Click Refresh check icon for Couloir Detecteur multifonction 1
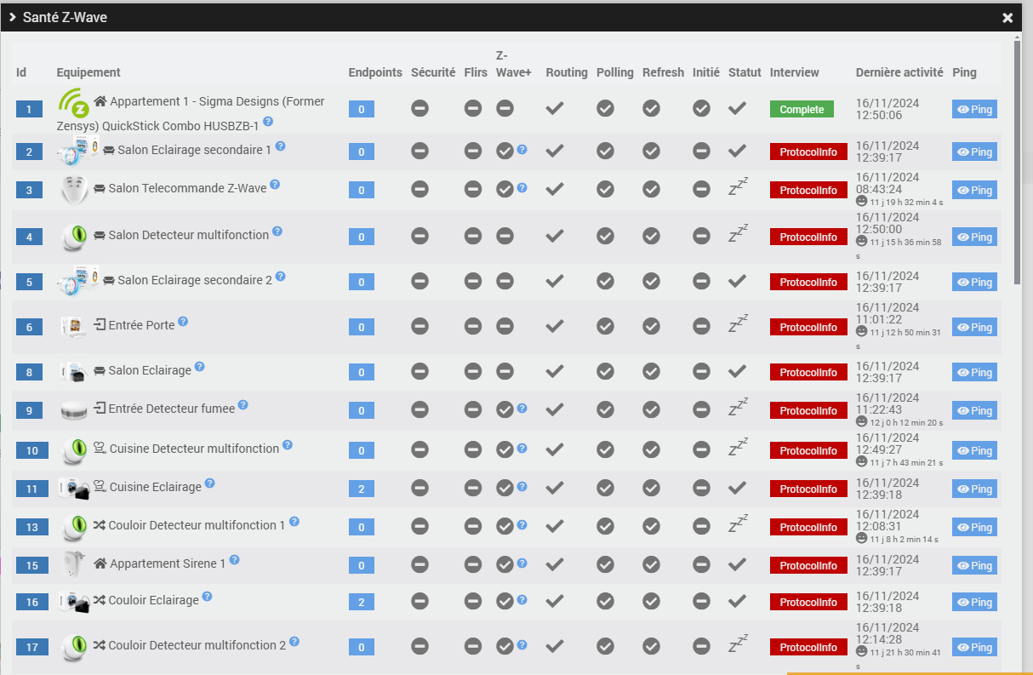This screenshot has height=675, width=1033. (x=651, y=526)
